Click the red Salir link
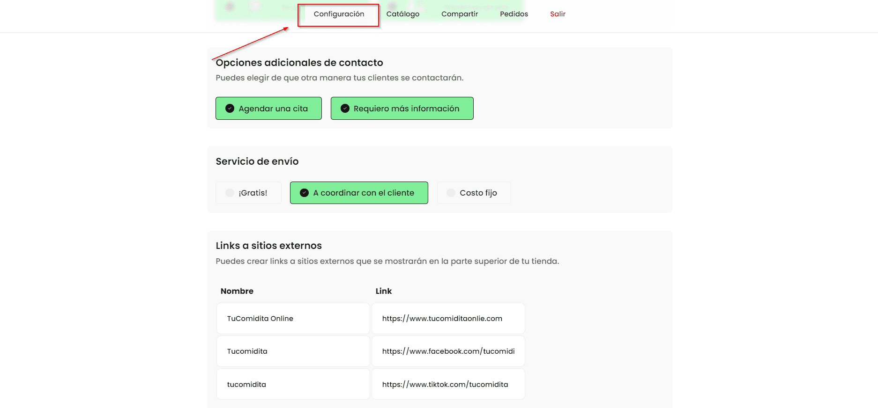The image size is (878, 408). pyautogui.click(x=558, y=14)
